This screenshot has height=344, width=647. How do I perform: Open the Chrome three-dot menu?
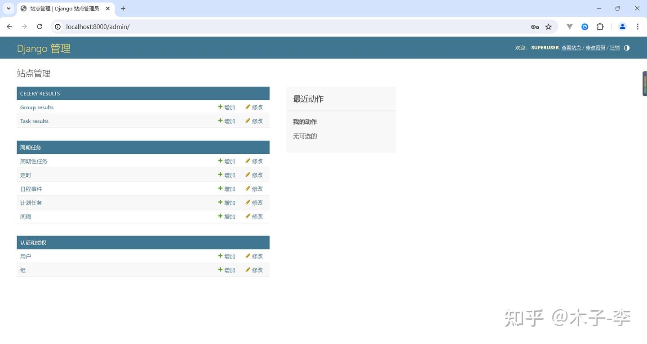click(638, 27)
